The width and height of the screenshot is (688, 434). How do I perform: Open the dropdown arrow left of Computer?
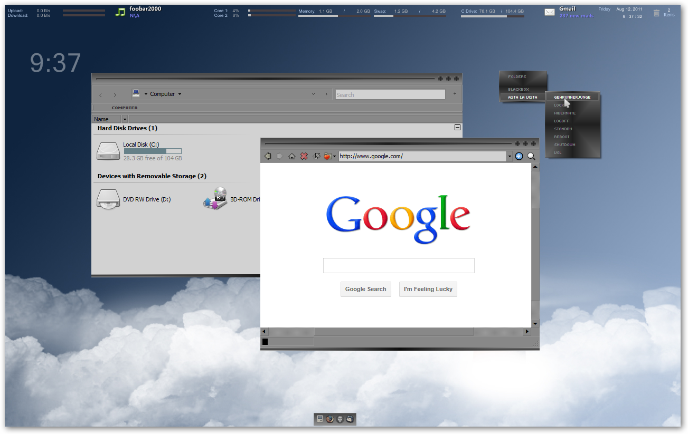(x=146, y=94)
